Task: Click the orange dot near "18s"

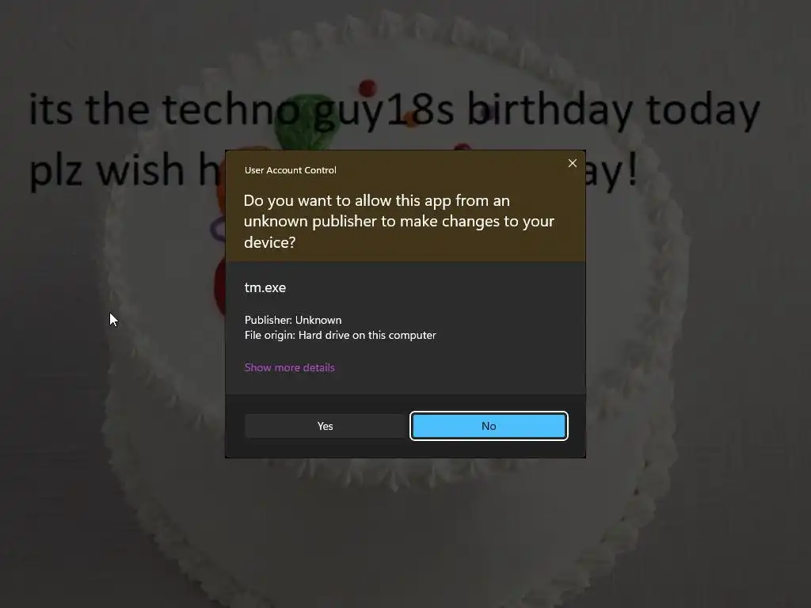Action: [411, 121]
